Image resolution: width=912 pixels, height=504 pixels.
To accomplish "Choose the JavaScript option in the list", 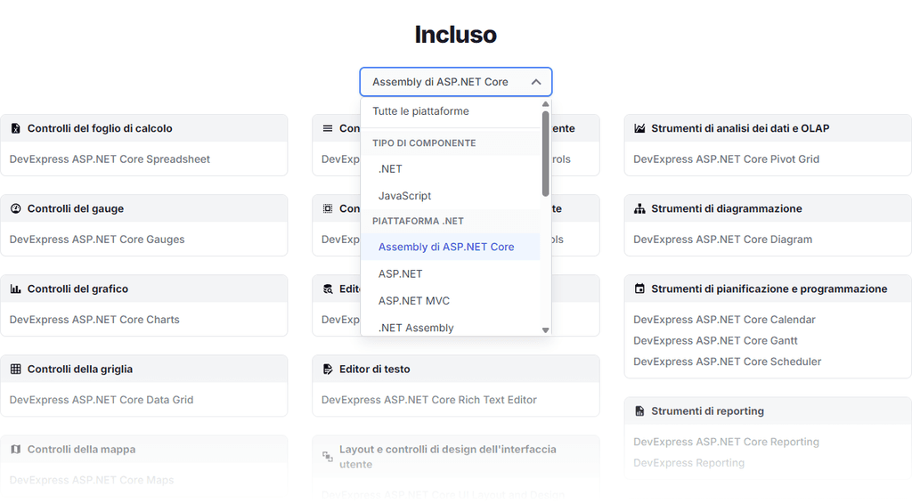I will coord(450,196).
